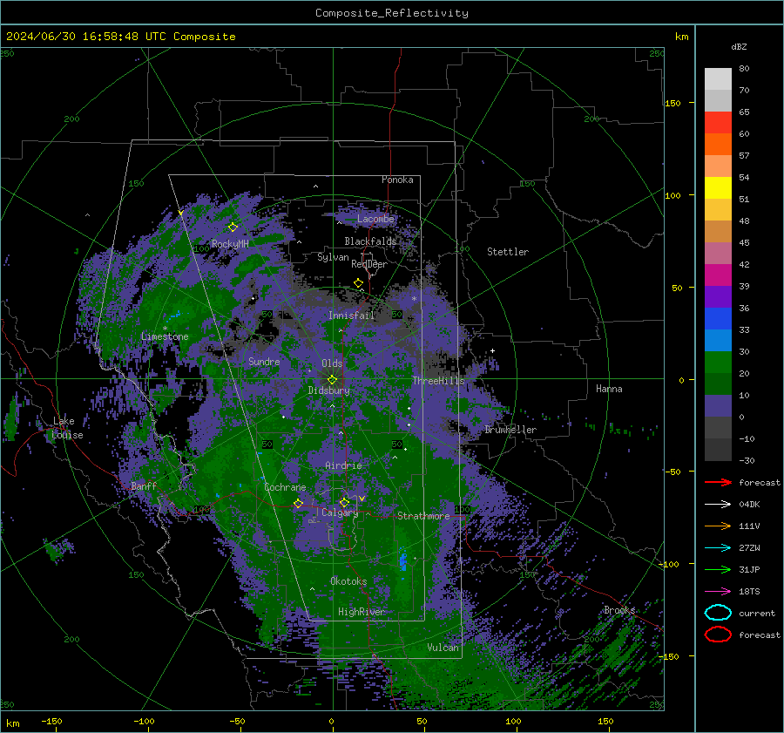784x733 pixels.
Task: Click the Limestone label
Action: pyautogui.click(x=165, y=336)
